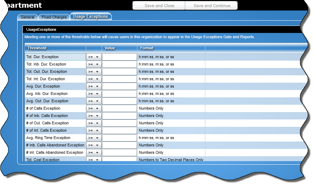This screenshot has width=314, height=186.
Task: Select the '# of Inb. Calls Exception' row label
Action: (x=47, y=116)
